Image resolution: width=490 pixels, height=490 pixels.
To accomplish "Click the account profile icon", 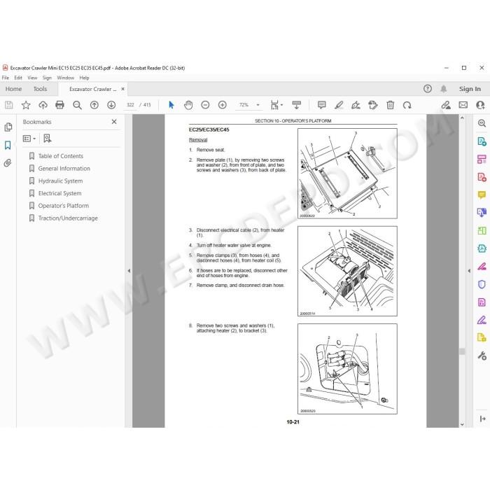I will point(480,105).
